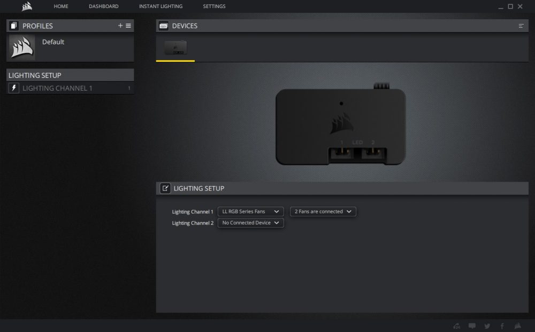Select the lighting controller device thumbnail
Screen dimensions: 535x332
[175, 48]
